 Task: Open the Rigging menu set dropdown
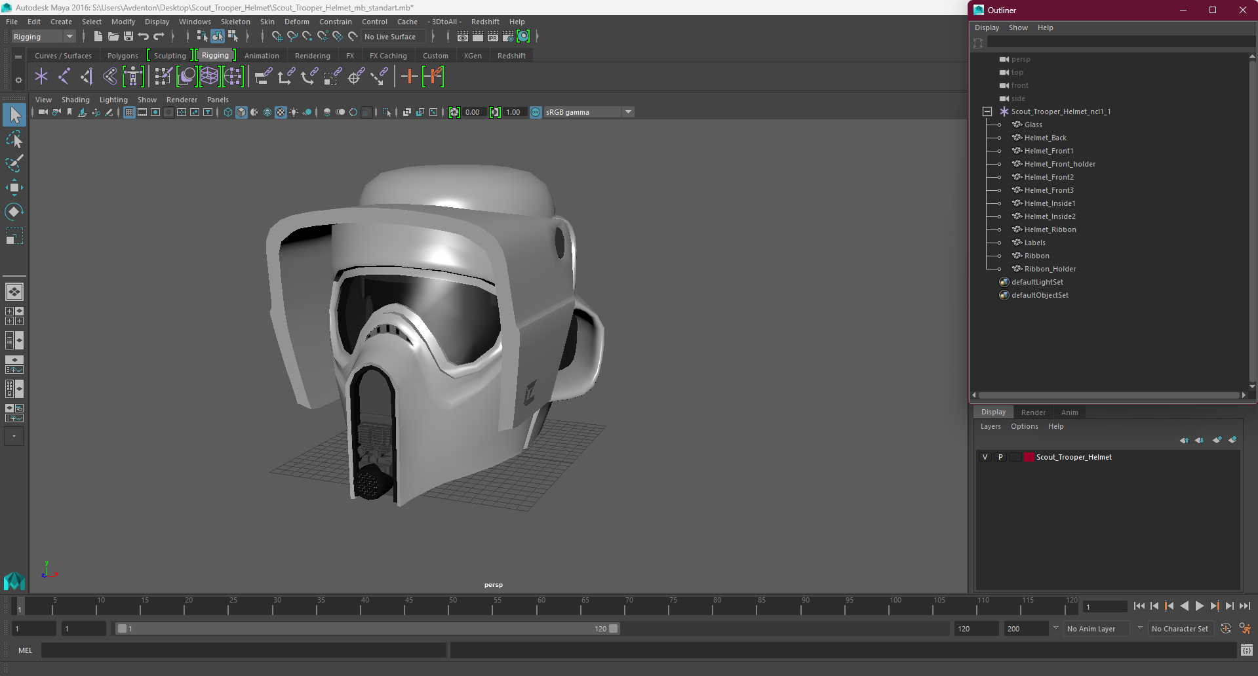[43, 37]
